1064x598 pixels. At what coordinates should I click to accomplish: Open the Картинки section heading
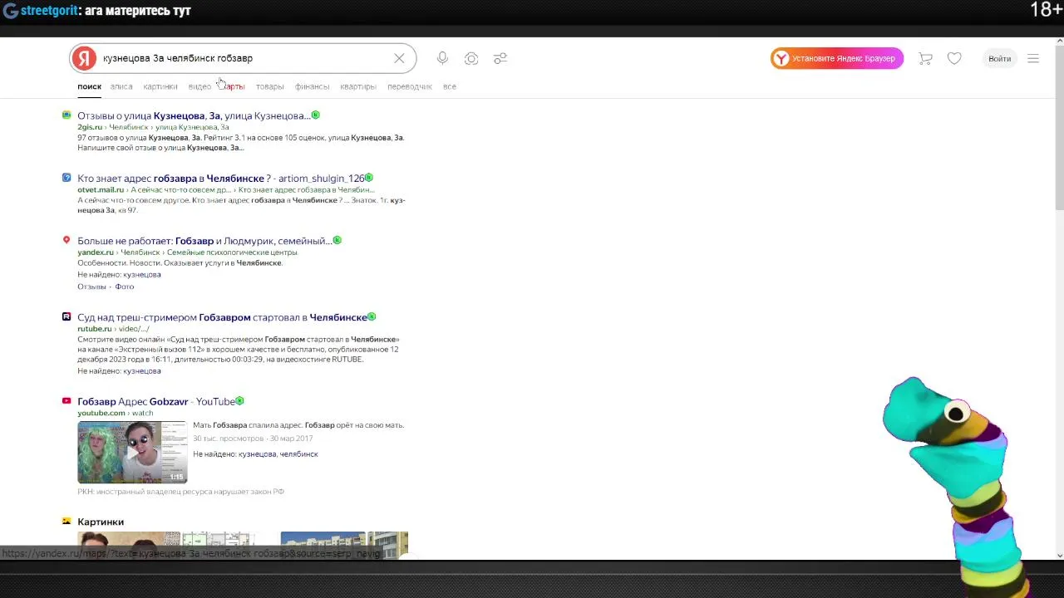click(x=101, y=522)
